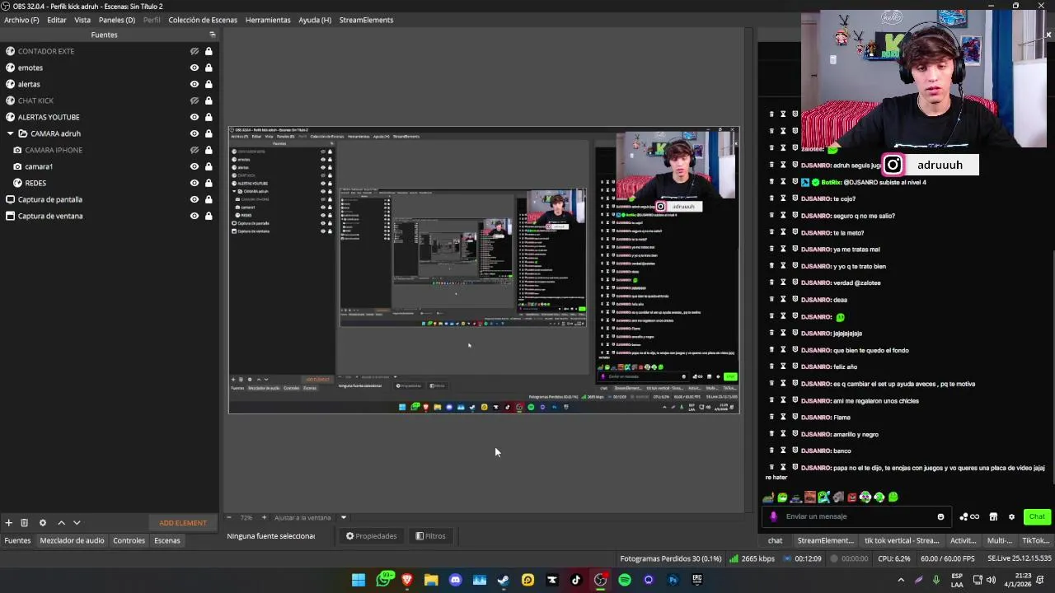The height and width of the screenshot is (593, 1055).
Task: Hide the CAMARA adruh group
Action: [x=195, y=133]
